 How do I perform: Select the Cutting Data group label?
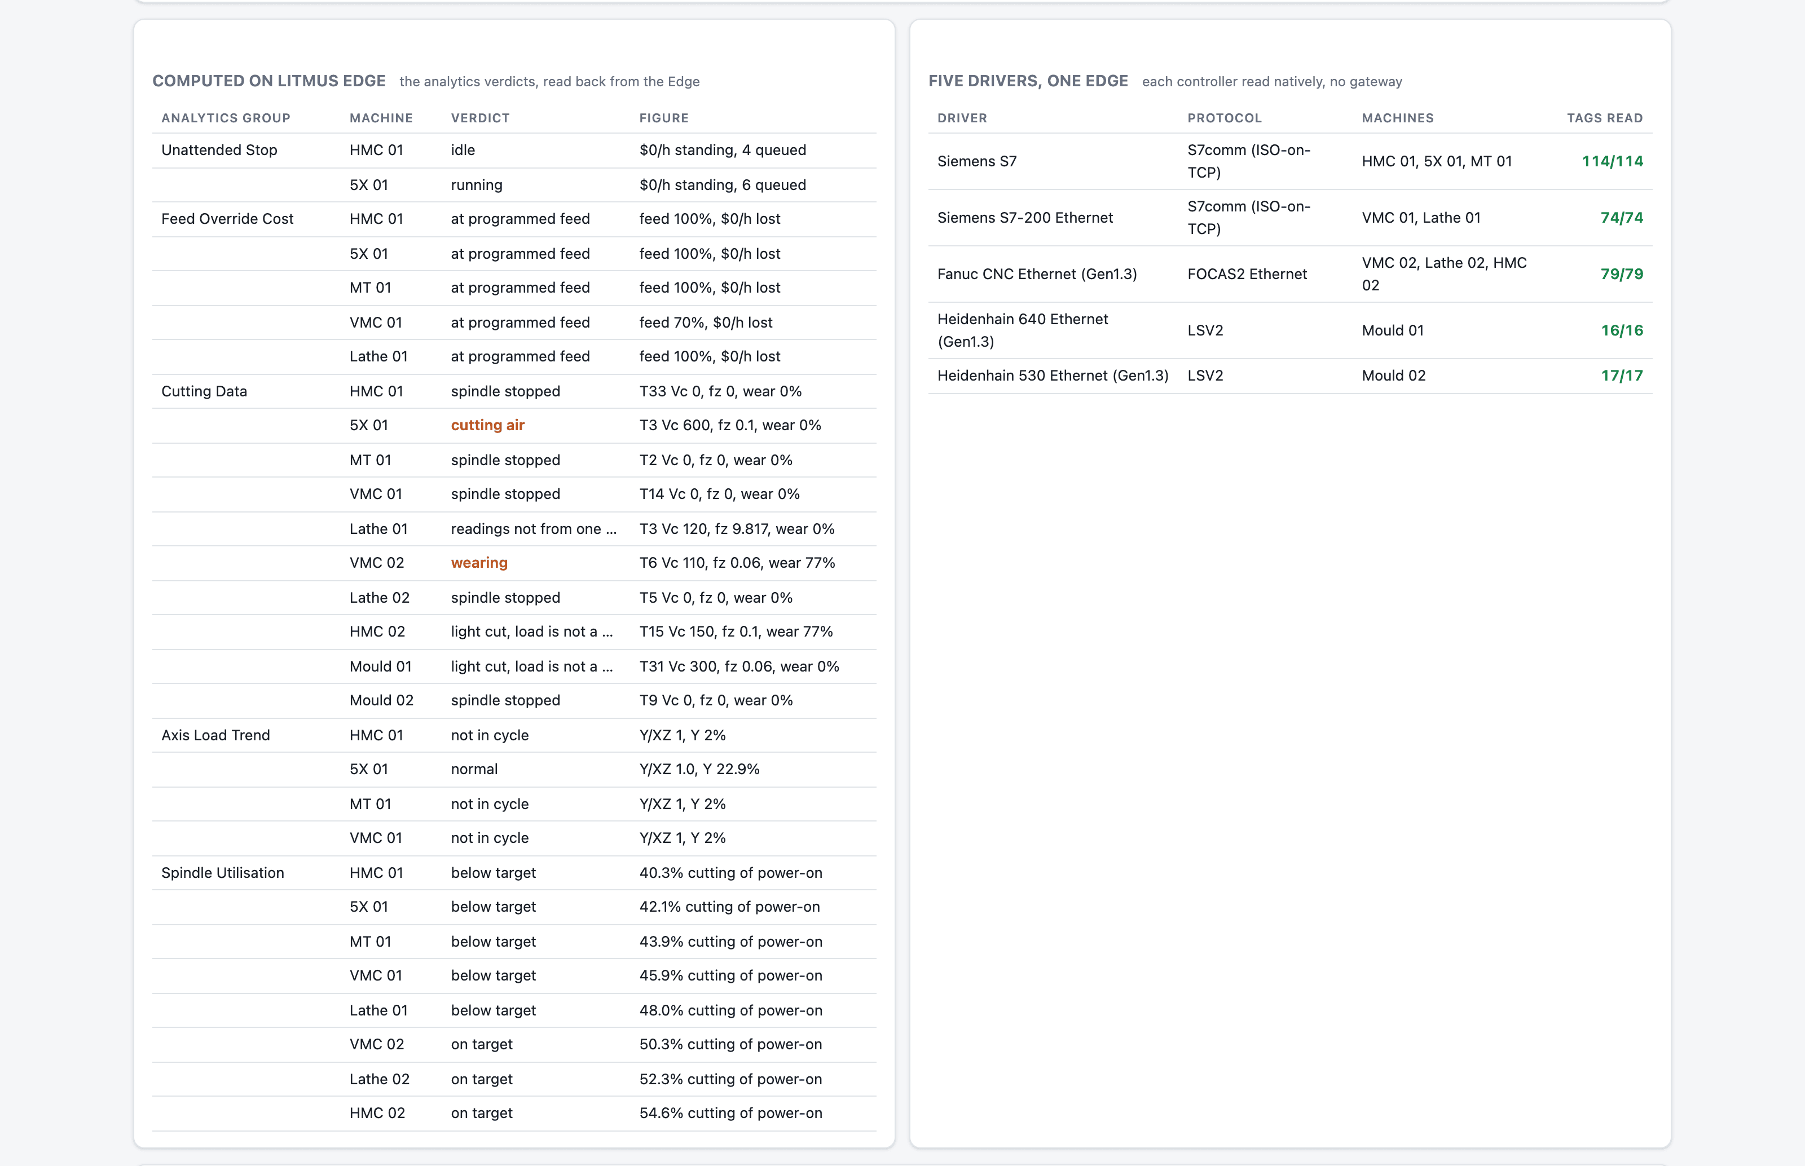point(204,391)
